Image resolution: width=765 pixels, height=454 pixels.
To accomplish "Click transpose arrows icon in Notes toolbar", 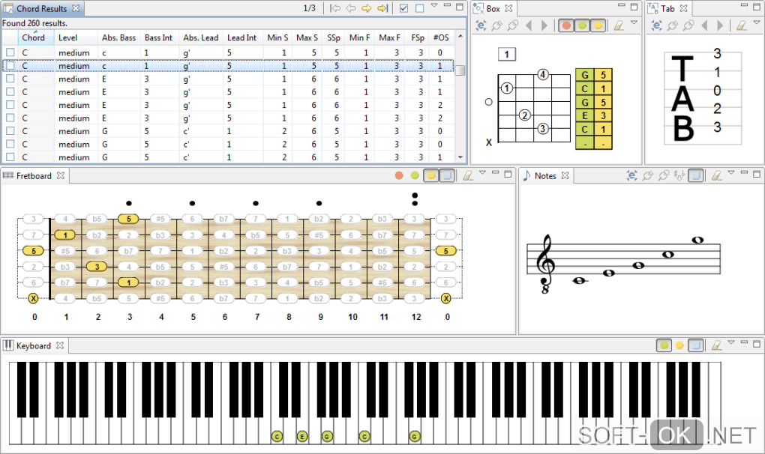I will (x=679, y=175).
